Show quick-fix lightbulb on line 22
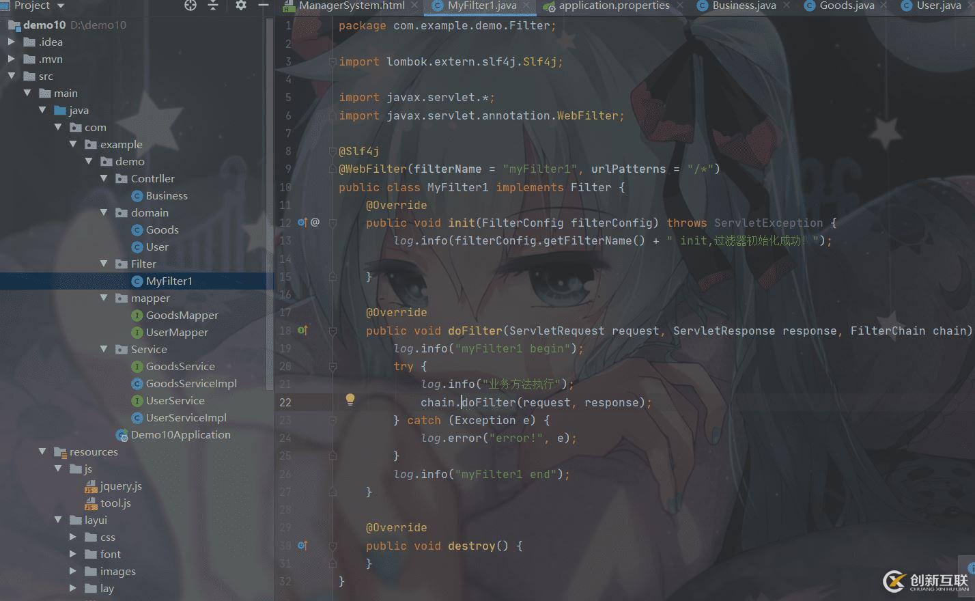This screenshot has height=601, width=975. pyautogui.click(x=350, y=400)
